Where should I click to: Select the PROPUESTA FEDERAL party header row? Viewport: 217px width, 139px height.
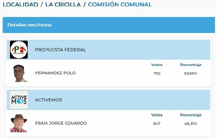coord(108,50)
